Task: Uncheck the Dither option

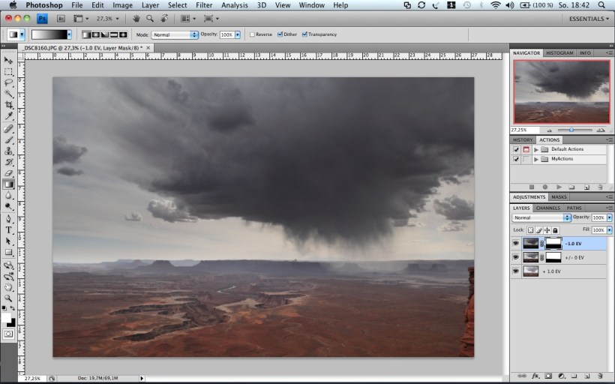Action: (x=280, y=34)
